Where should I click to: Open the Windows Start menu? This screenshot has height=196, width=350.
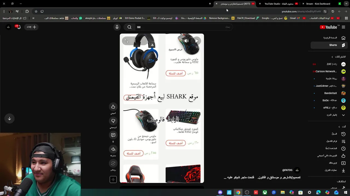(x=345, y=192)
